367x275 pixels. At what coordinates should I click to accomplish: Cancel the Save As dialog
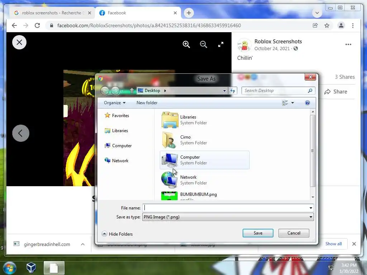click(x=294, y=233)
